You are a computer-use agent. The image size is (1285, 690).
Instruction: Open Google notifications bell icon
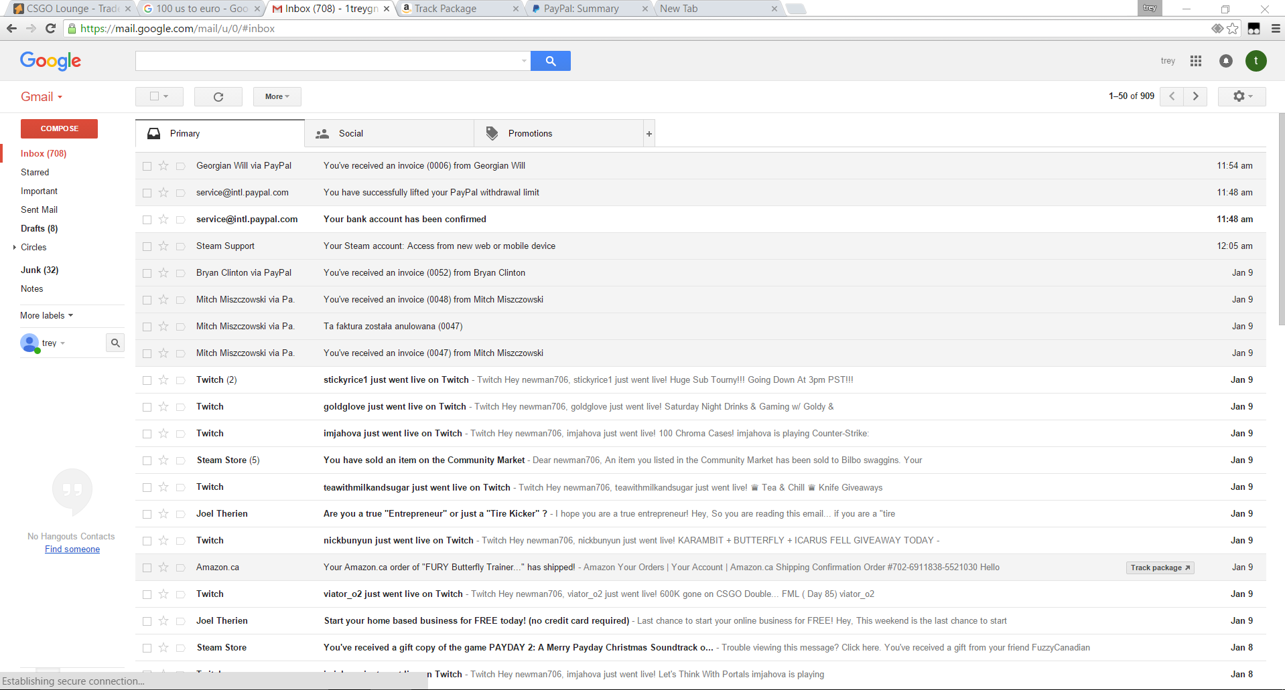tap(1225, 61)
